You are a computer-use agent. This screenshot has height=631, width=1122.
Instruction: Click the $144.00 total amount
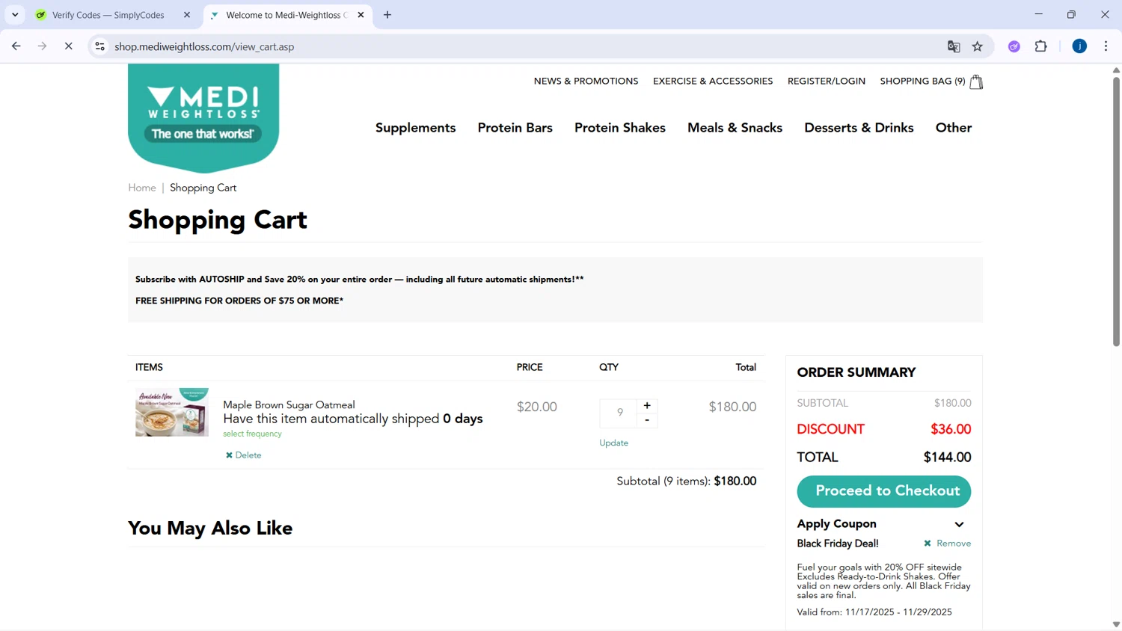point(947,457)
